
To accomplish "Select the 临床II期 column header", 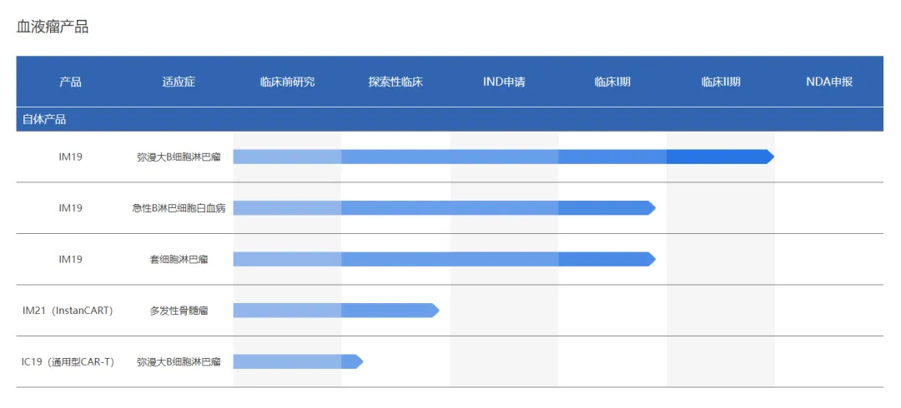I will [721, 82].
